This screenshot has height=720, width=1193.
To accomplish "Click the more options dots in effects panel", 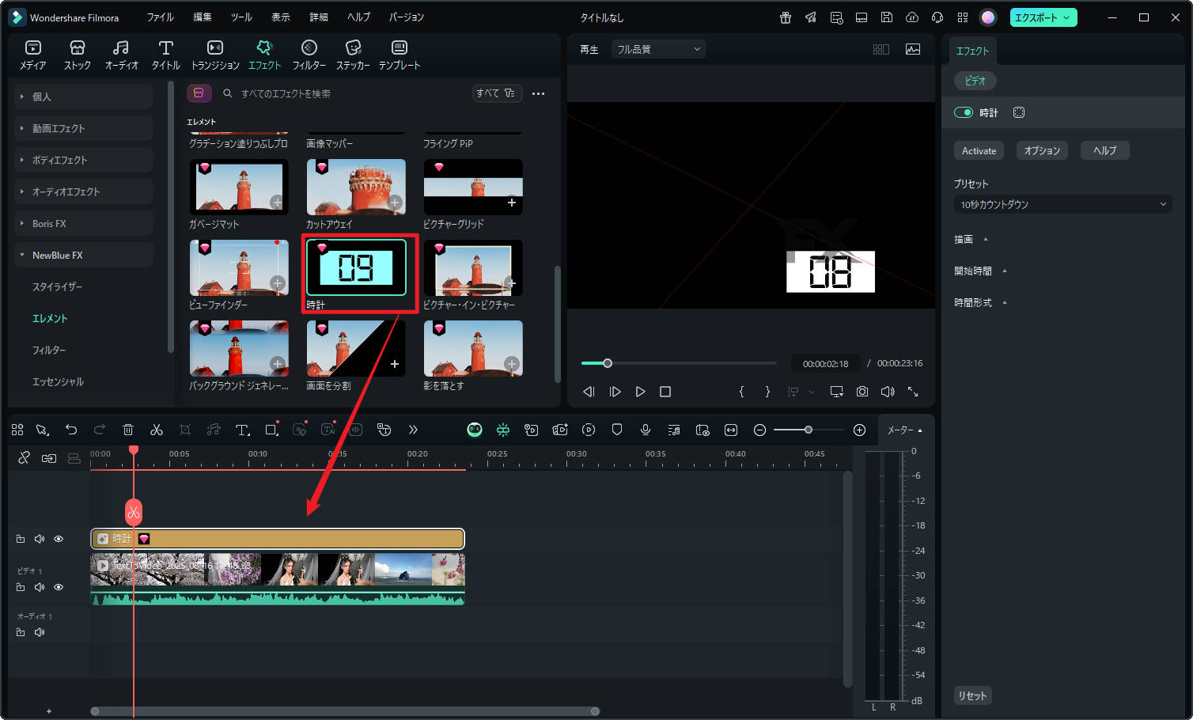I will tap(539, 93).
